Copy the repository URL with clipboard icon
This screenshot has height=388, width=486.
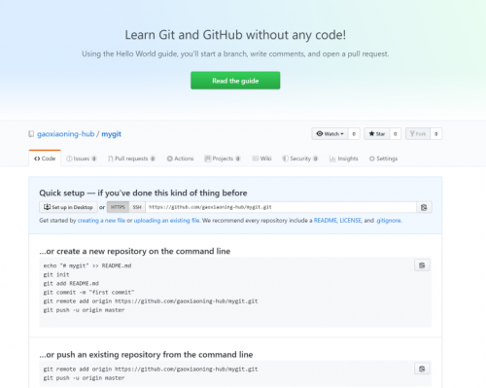(424, 207)
